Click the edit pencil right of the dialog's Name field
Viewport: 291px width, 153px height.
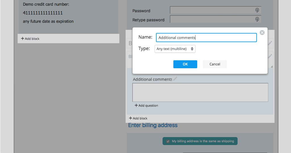[270, 43]
